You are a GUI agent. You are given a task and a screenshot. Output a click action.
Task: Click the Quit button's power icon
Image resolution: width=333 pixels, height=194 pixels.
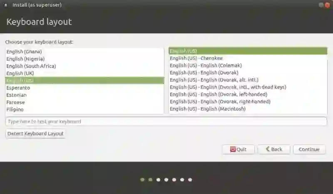(x=233, y=149)
